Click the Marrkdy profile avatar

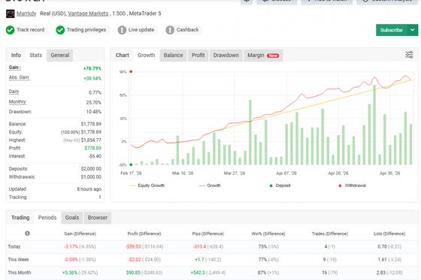coord(11,14)
